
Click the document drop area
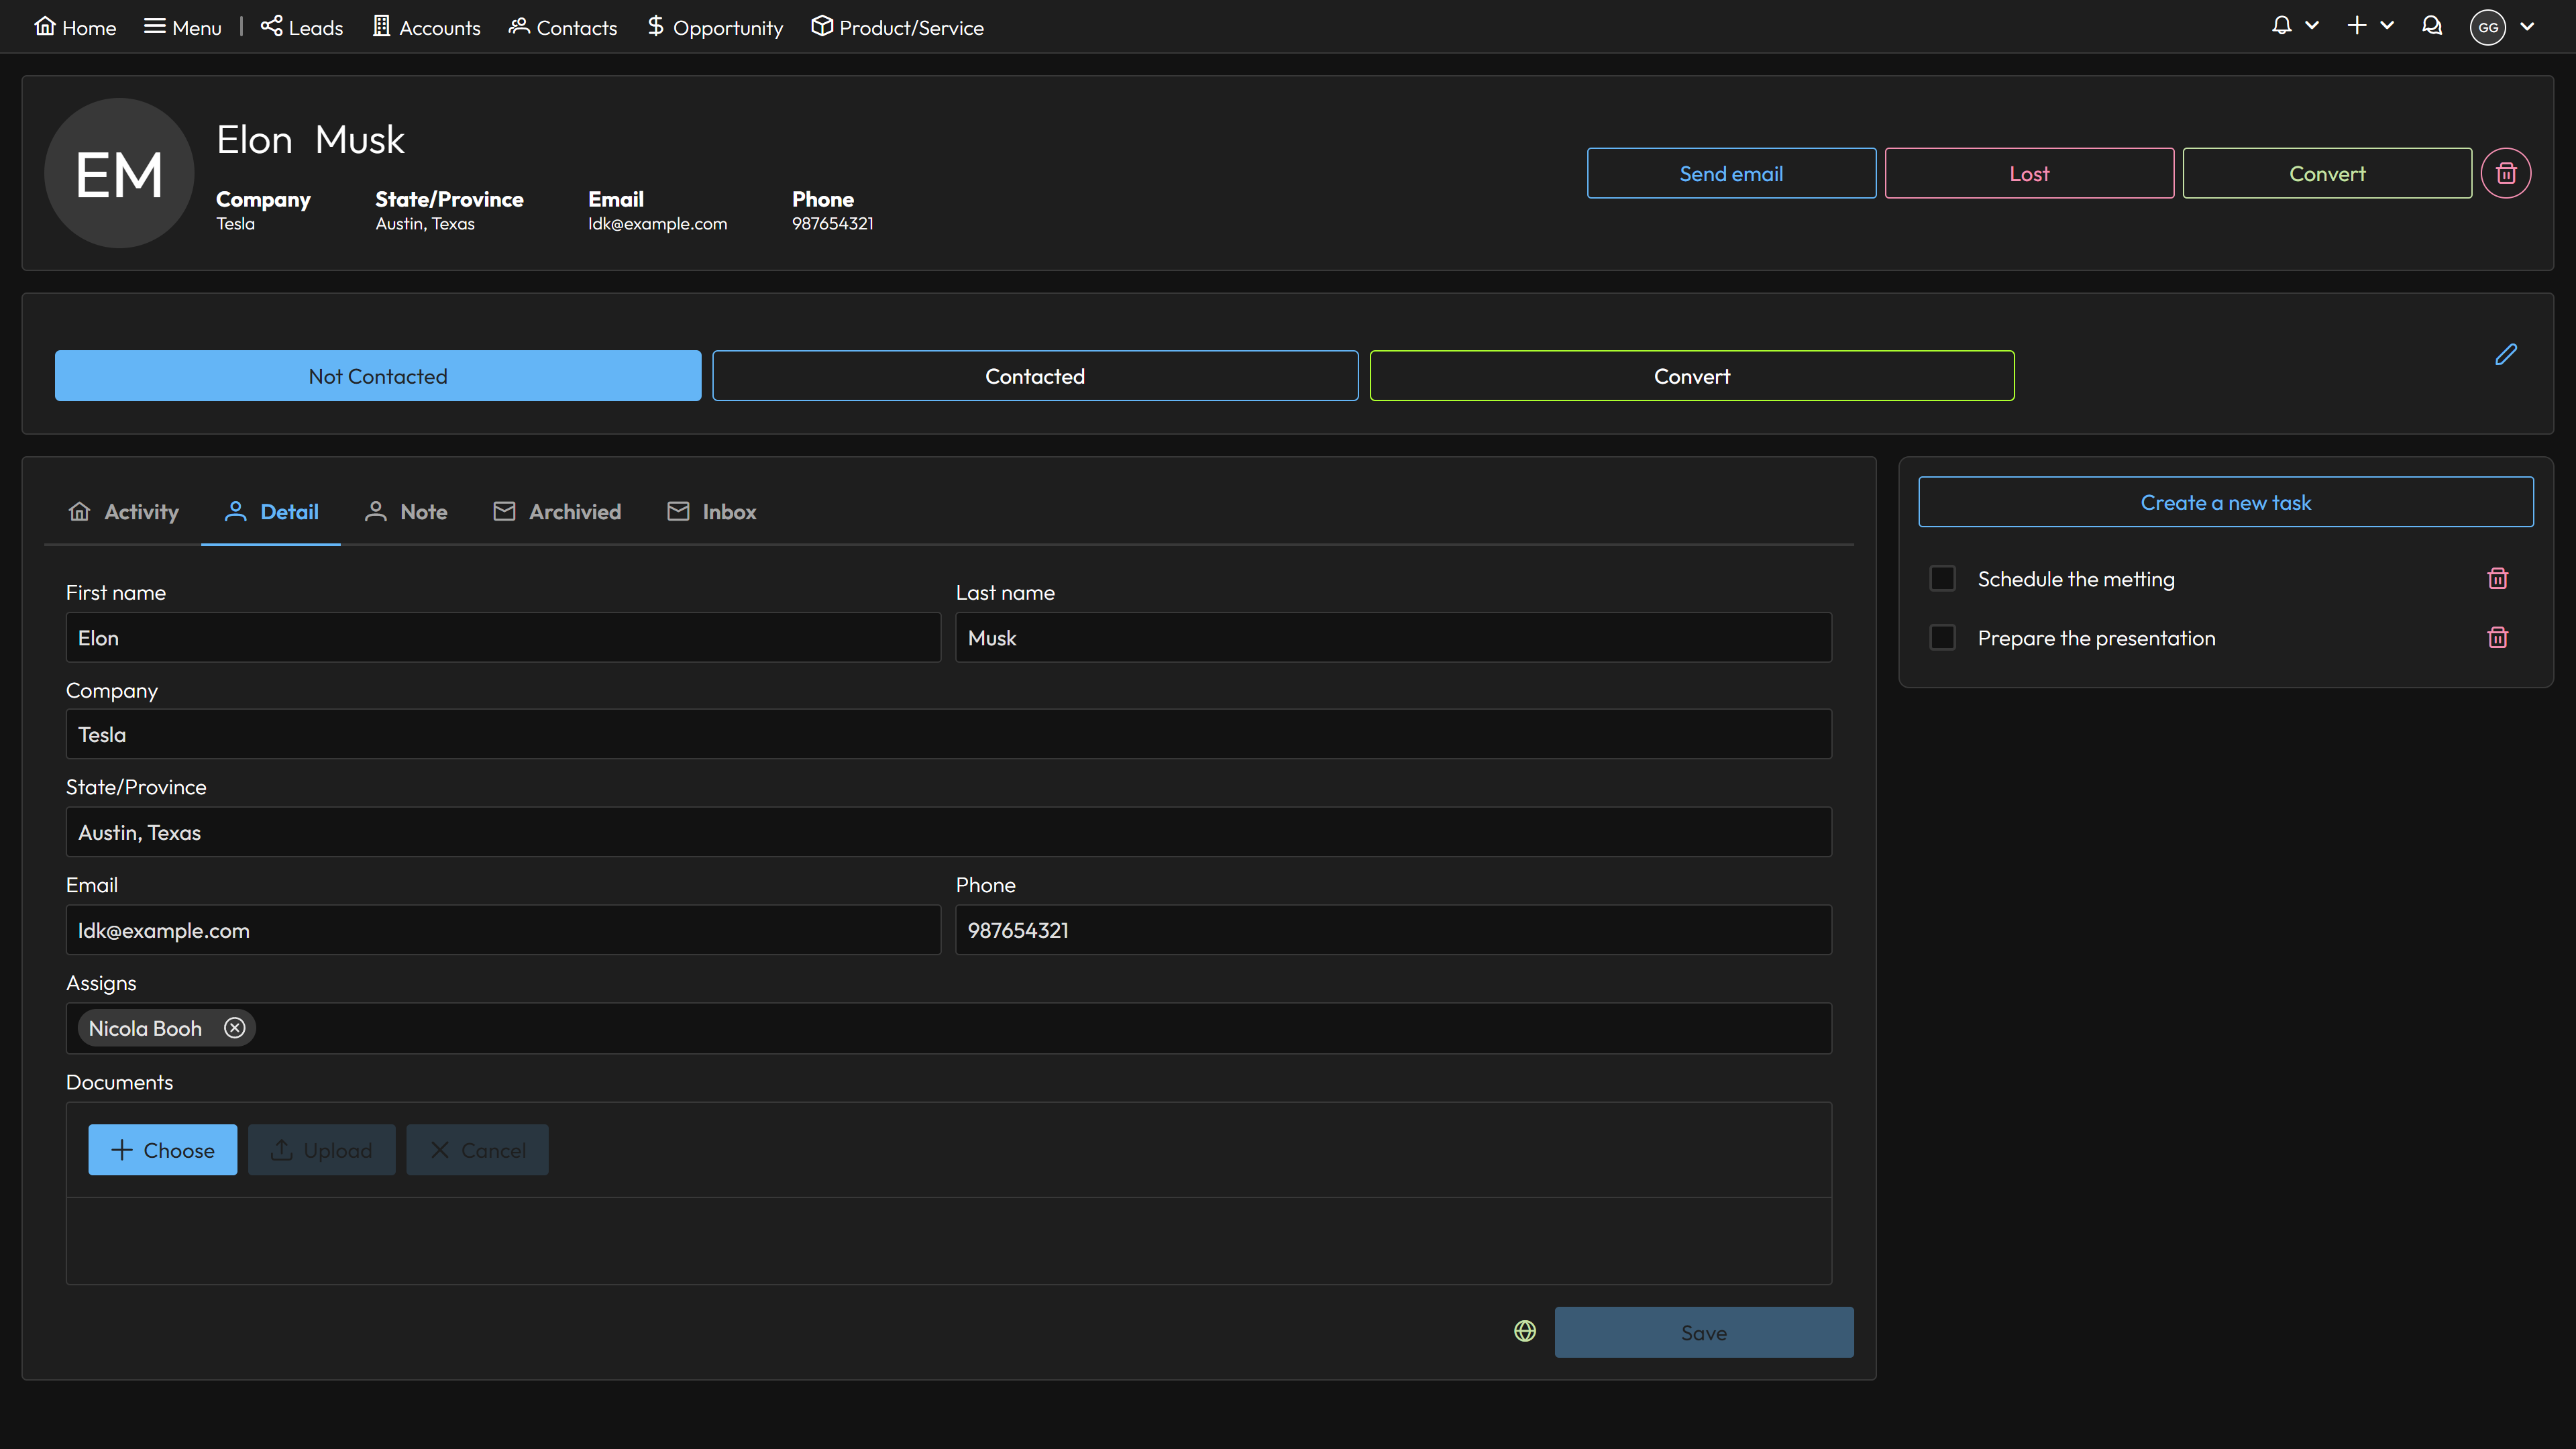pos(948,1240)
